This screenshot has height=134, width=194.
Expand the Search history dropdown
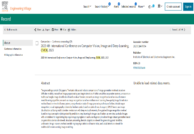pyautogui.click(x=102, y=7)
